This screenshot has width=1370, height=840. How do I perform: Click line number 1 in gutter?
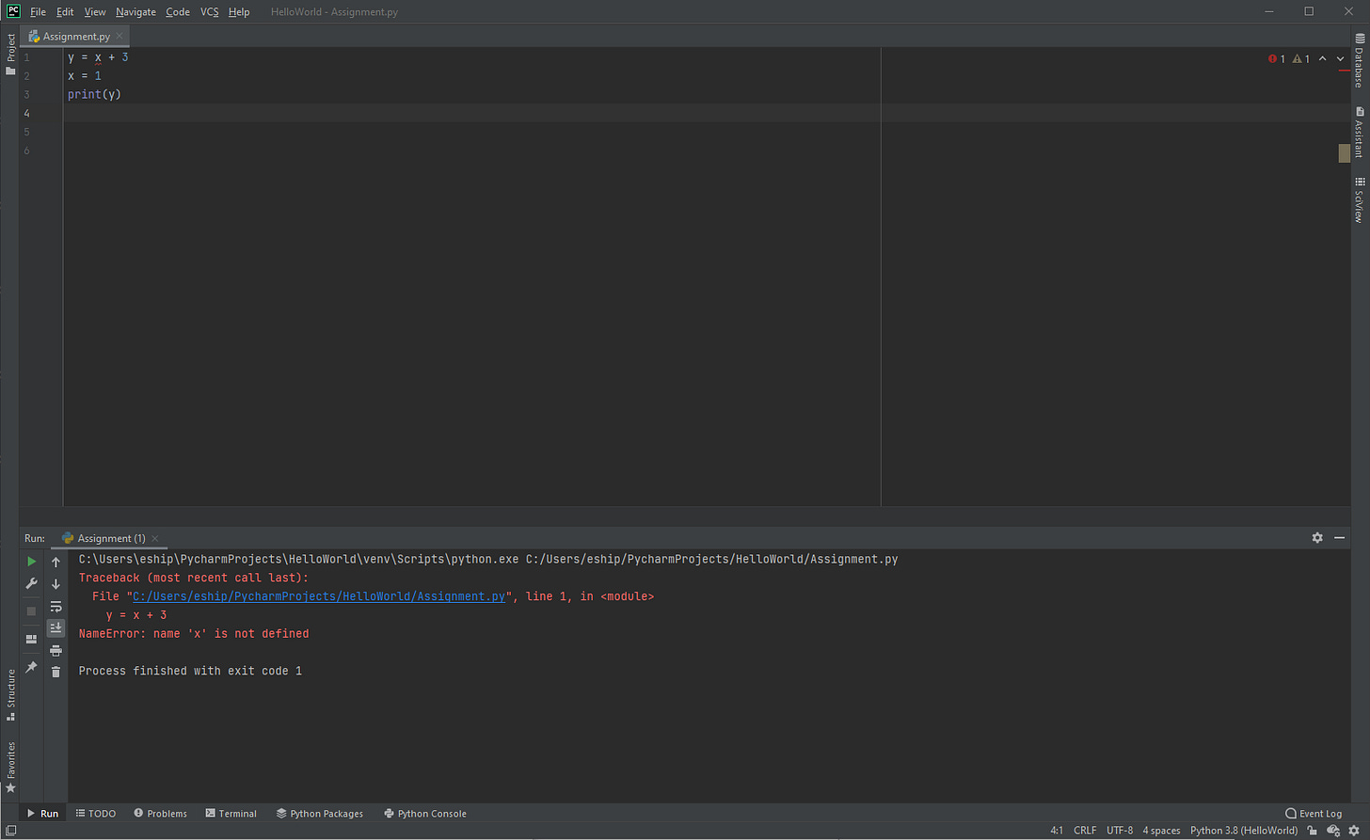pos(27,57)
